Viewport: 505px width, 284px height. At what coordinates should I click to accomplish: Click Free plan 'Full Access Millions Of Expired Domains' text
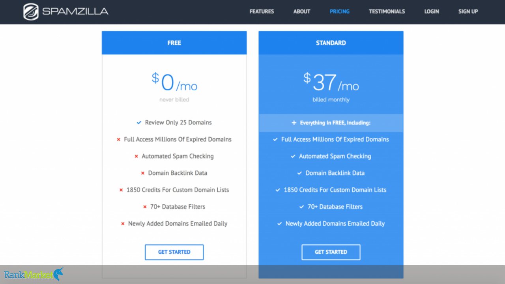click(178, 140)
